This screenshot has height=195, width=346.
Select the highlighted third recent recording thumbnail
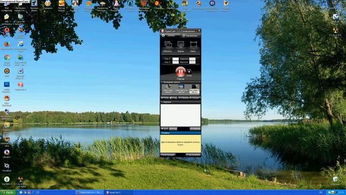tap(194, 89)
